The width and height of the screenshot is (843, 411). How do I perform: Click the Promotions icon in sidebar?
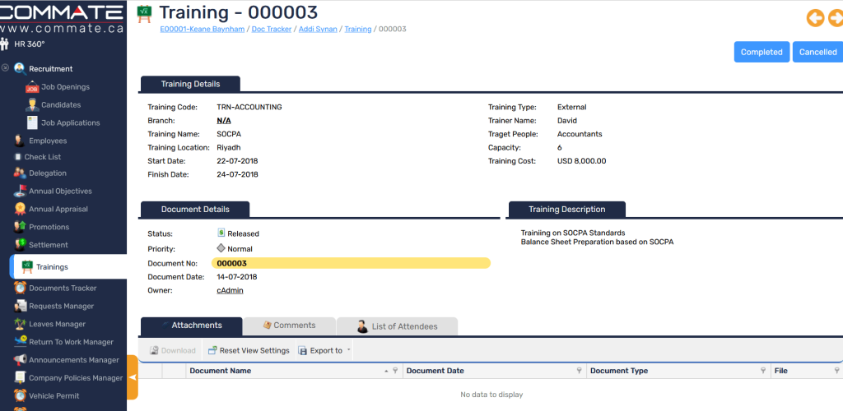20,227
